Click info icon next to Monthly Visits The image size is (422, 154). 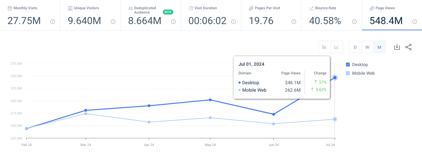(53, 22)
